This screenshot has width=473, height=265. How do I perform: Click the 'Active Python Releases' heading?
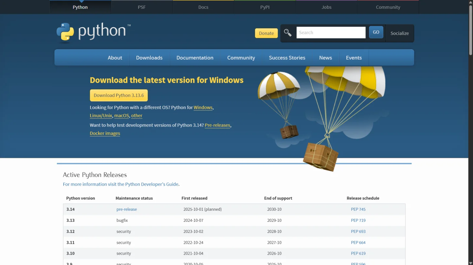tap(95, 175)
